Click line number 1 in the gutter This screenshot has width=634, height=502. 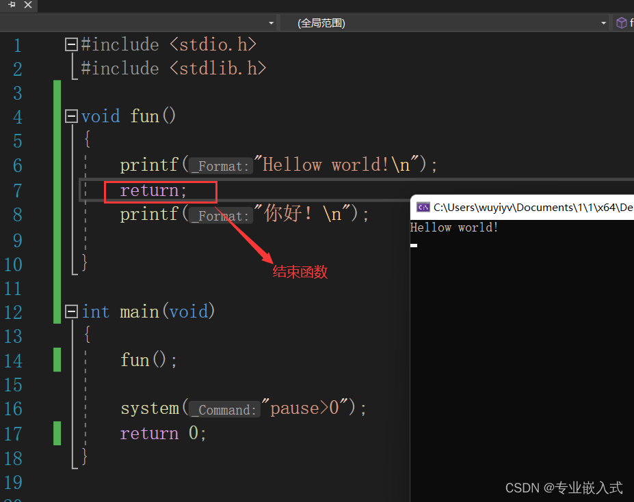pos(17,45)
